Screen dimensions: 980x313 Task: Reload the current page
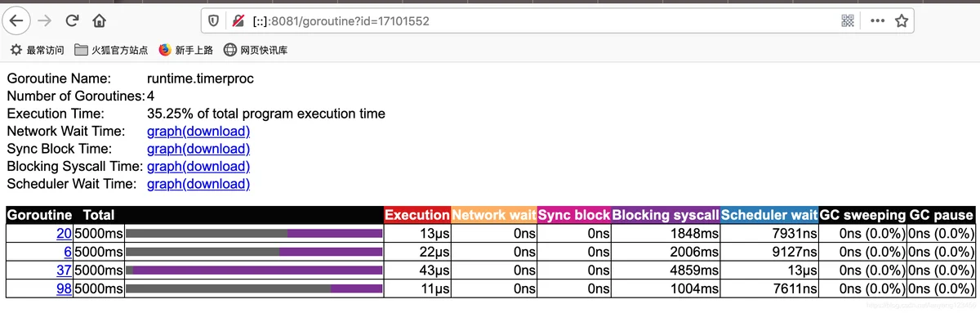click(72, 20)
